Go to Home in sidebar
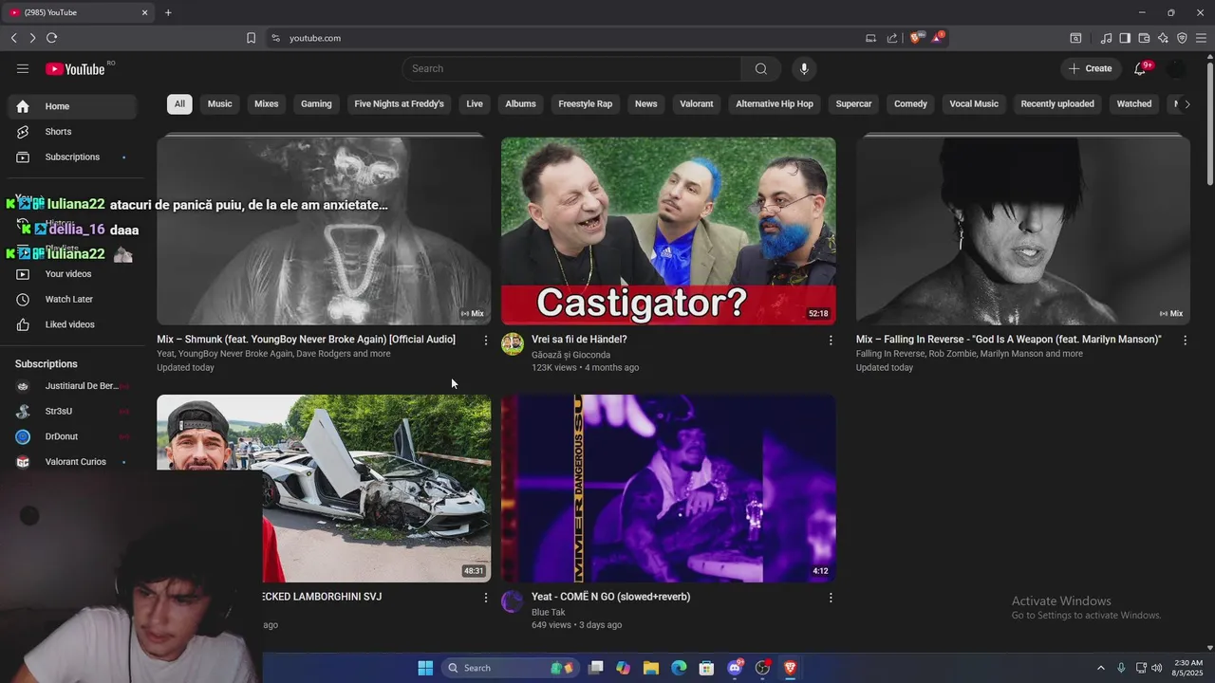 (72, 106)
